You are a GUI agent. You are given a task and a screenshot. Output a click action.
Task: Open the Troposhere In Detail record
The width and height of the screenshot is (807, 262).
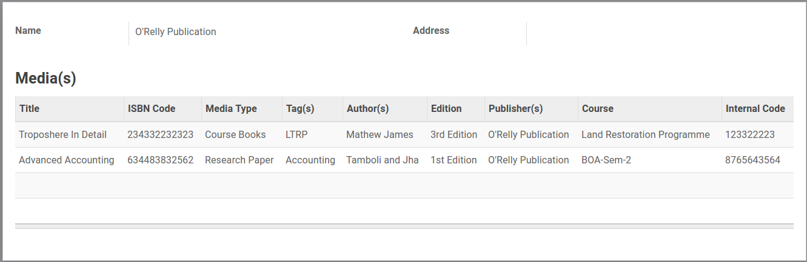pos(63,134)
